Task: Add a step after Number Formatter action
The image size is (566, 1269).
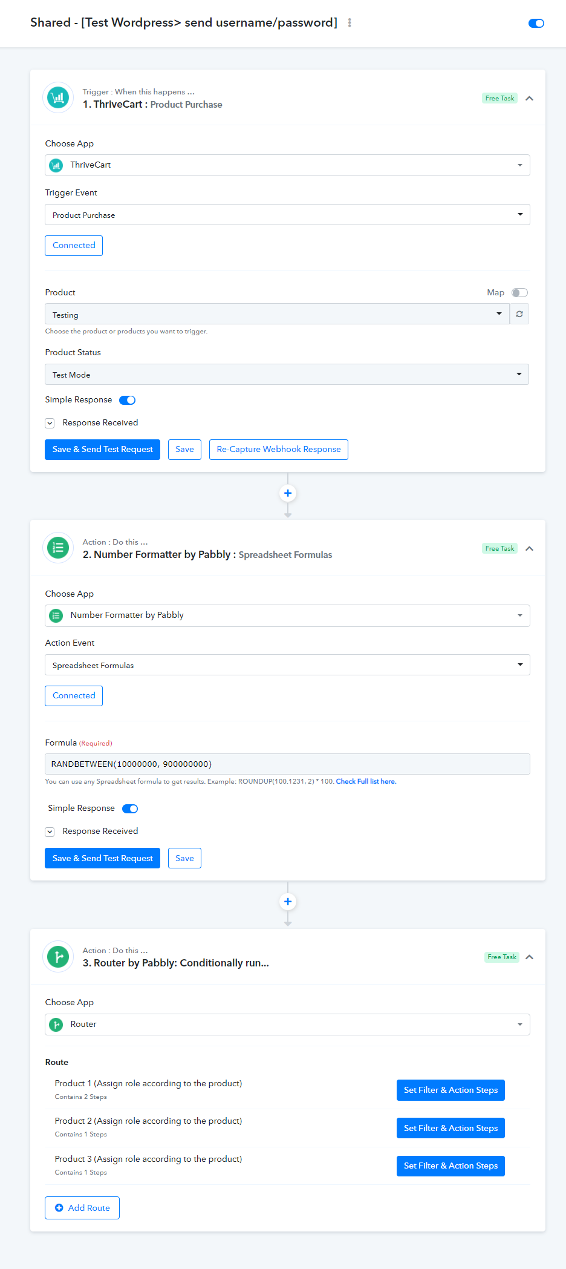Action: (288, 902)
